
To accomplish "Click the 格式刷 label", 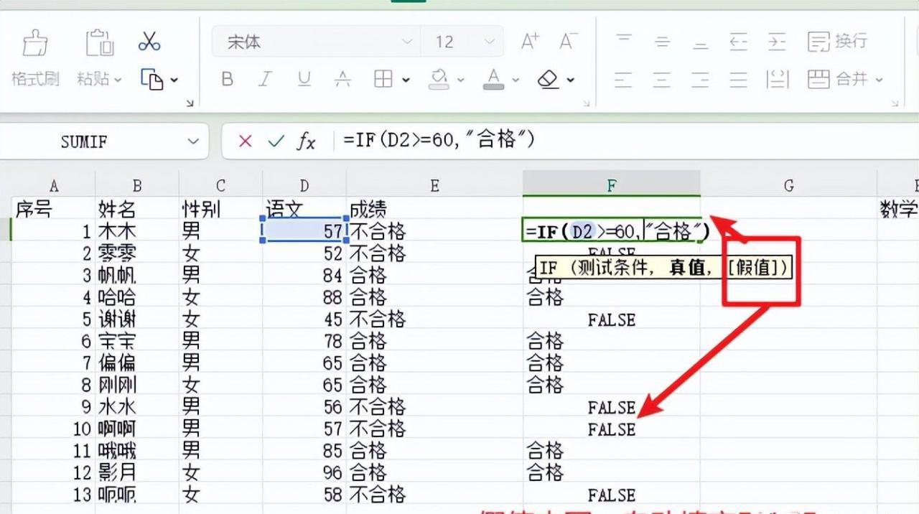I will coord(35,79).
